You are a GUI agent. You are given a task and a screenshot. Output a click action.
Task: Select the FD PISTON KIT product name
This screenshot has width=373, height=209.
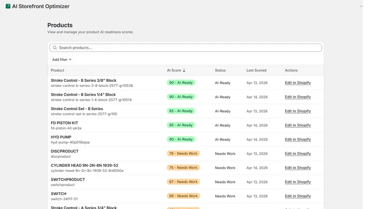point(64,123)
